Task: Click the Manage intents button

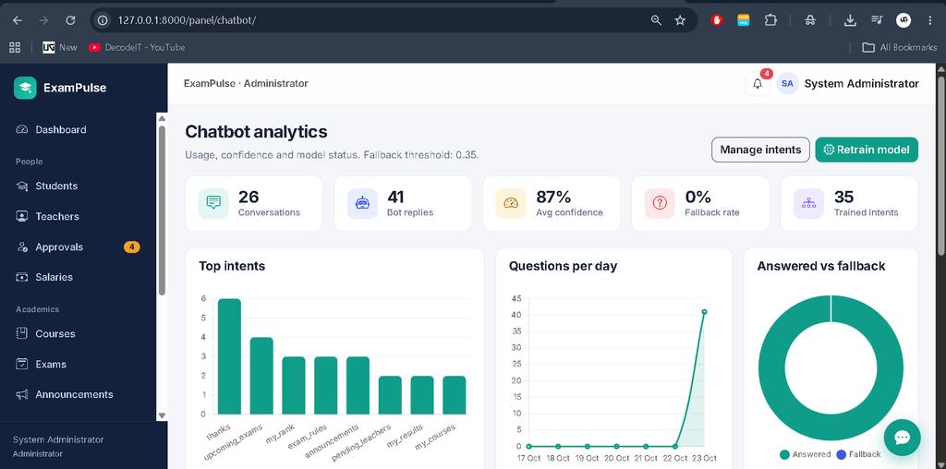Action: 760,150
